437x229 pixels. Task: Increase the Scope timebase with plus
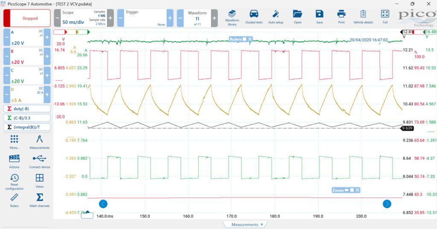pos(111,18)
